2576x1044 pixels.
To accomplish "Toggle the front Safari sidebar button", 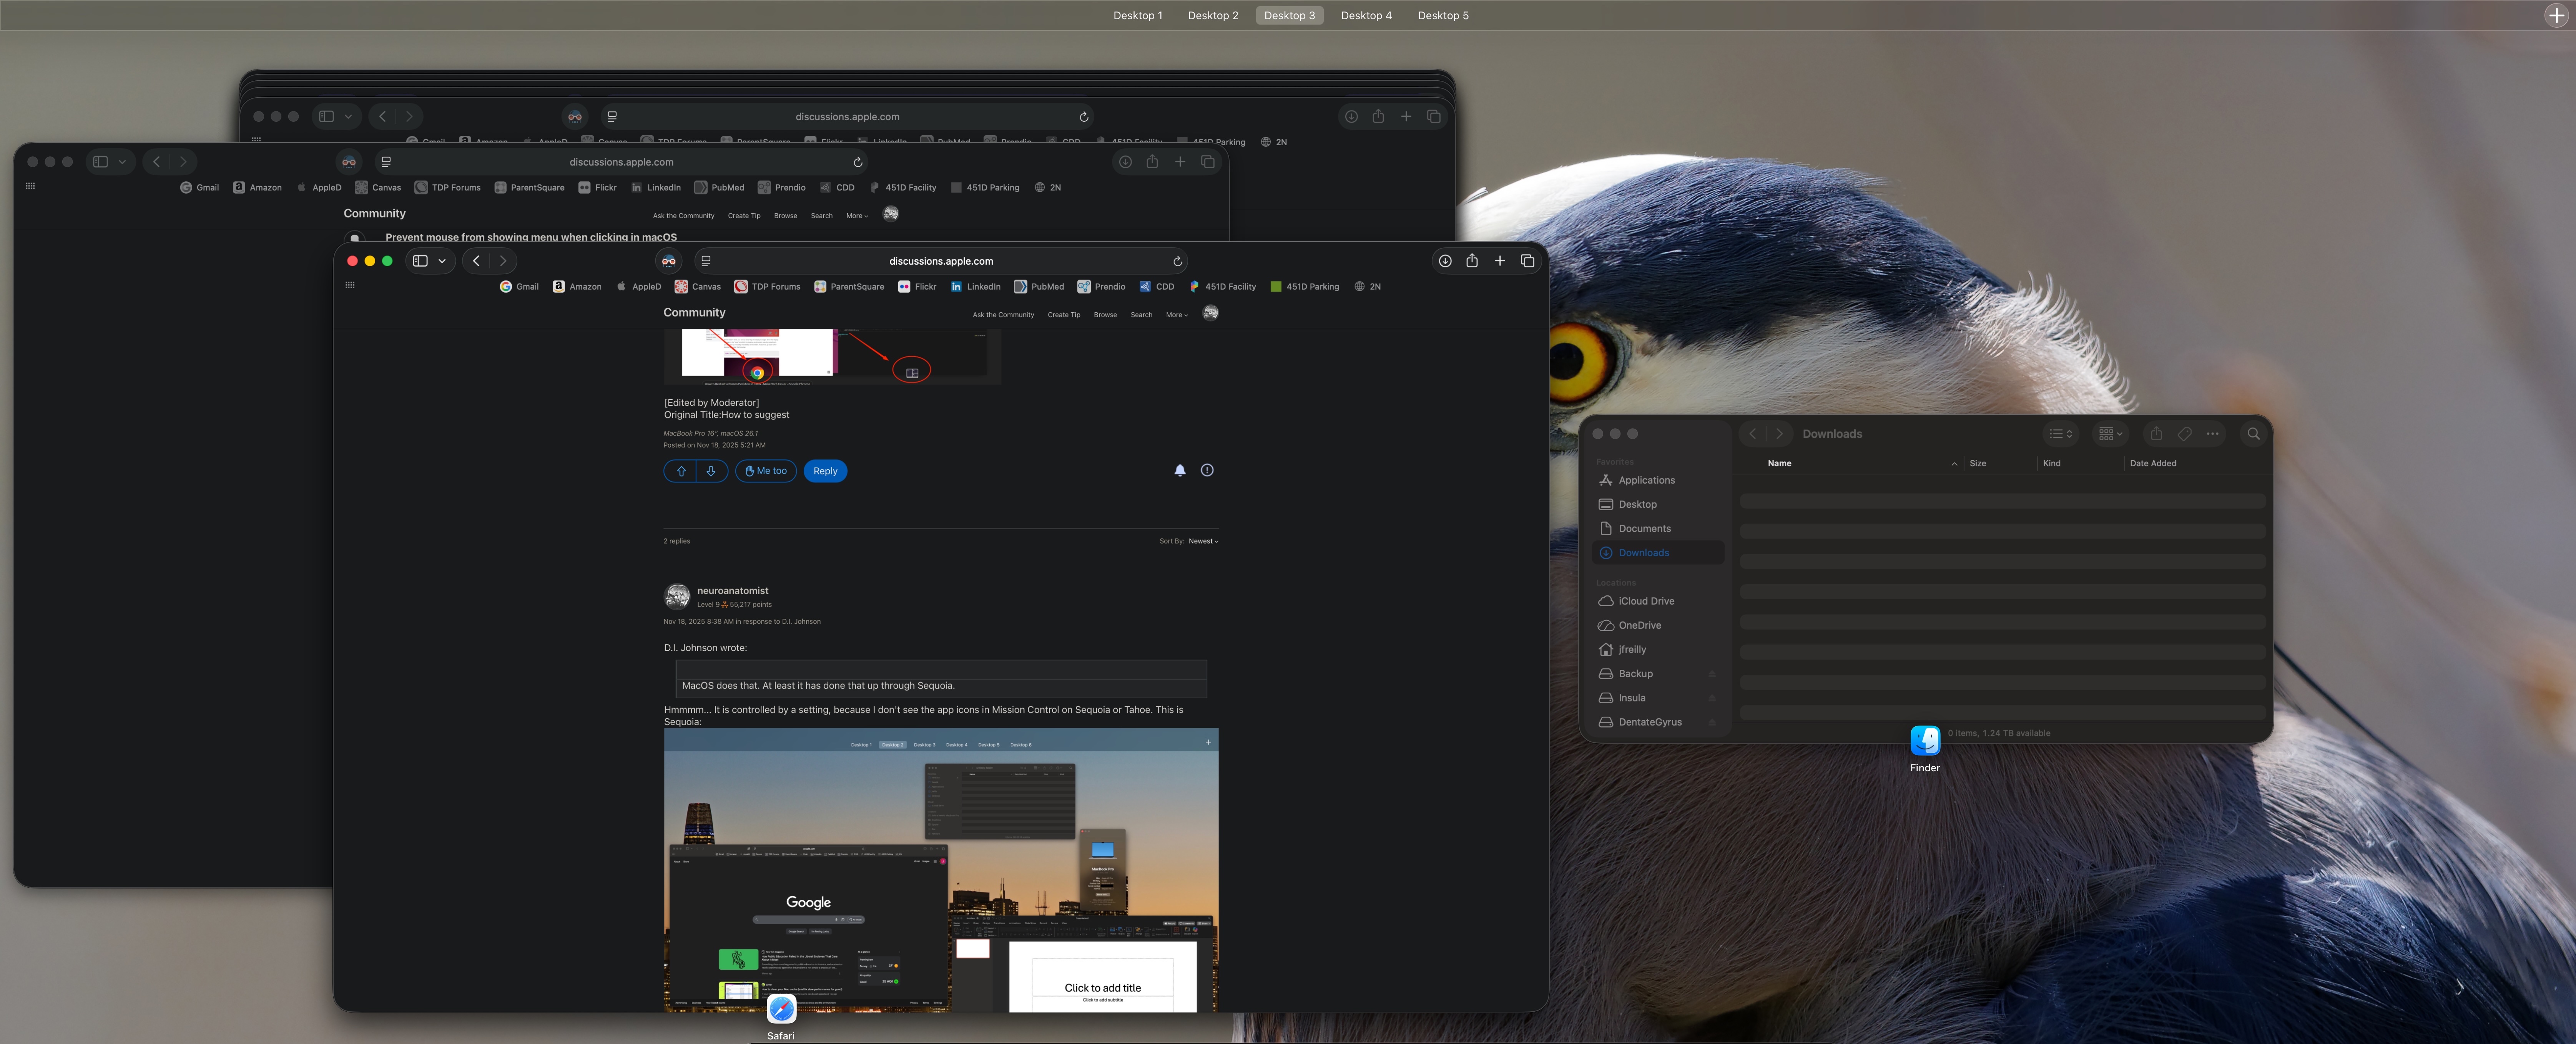I will tap(421, 261).
